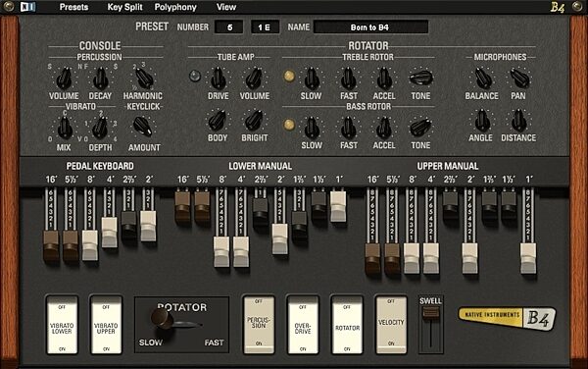
Task: Toggle the Rotator on/off switch
Action: coord(347,325)
